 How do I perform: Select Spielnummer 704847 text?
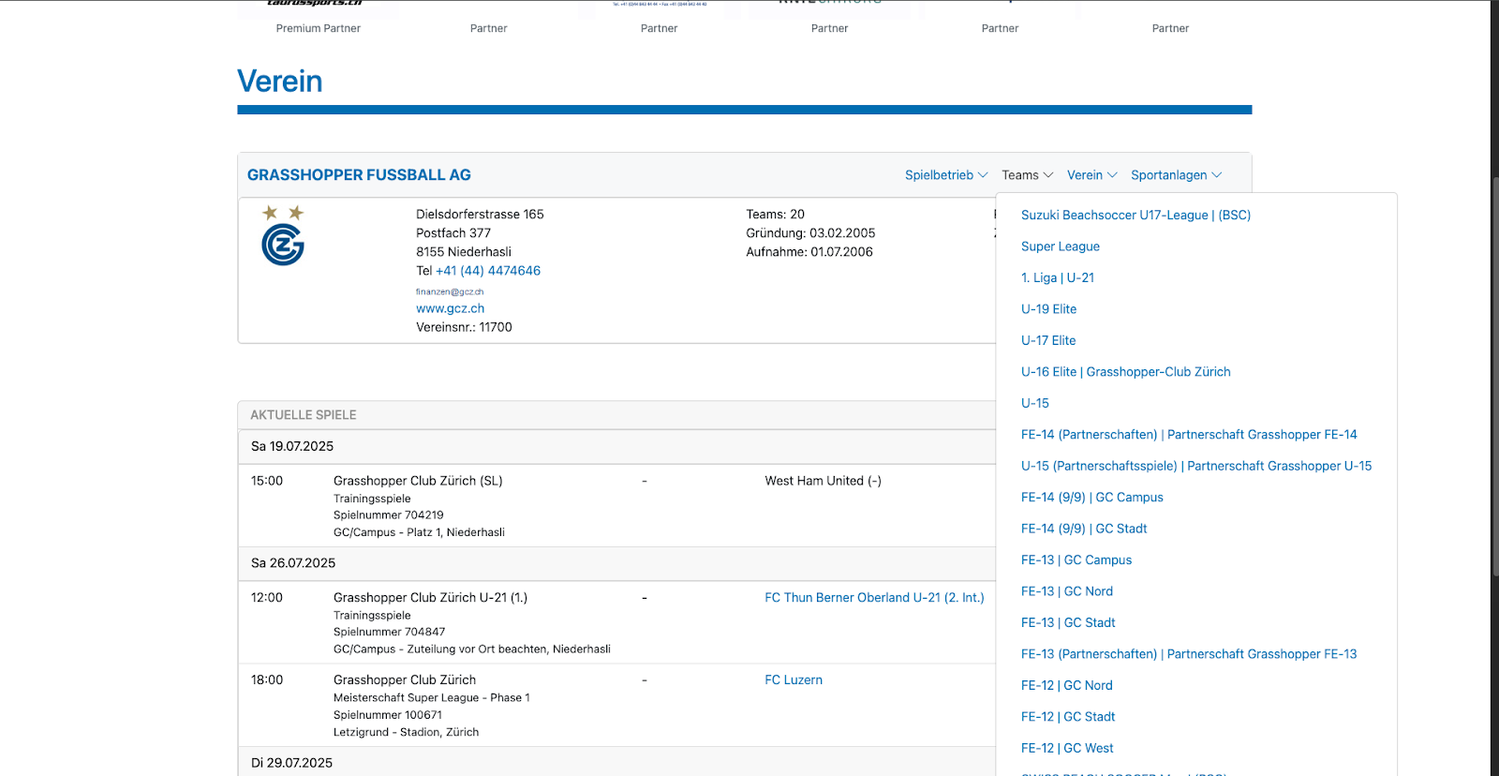389,633
